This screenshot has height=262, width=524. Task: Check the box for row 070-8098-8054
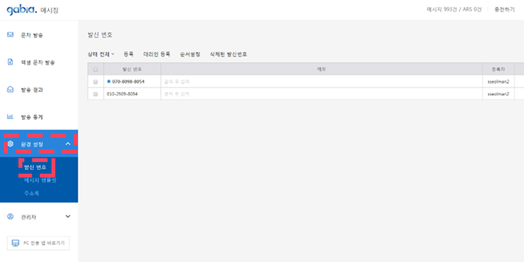pos(95,82)
